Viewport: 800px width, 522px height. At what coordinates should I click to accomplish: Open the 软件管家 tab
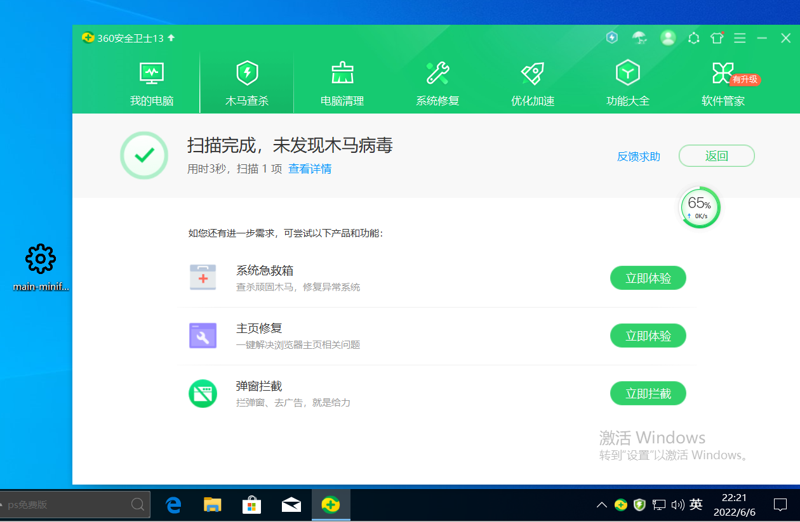[x=723, y=83]
